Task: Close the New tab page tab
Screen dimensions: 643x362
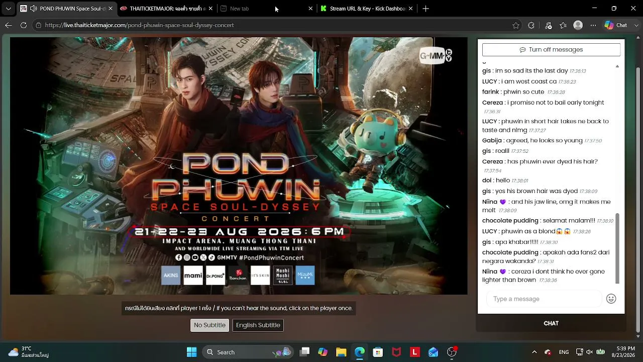Action: [310, 9]
